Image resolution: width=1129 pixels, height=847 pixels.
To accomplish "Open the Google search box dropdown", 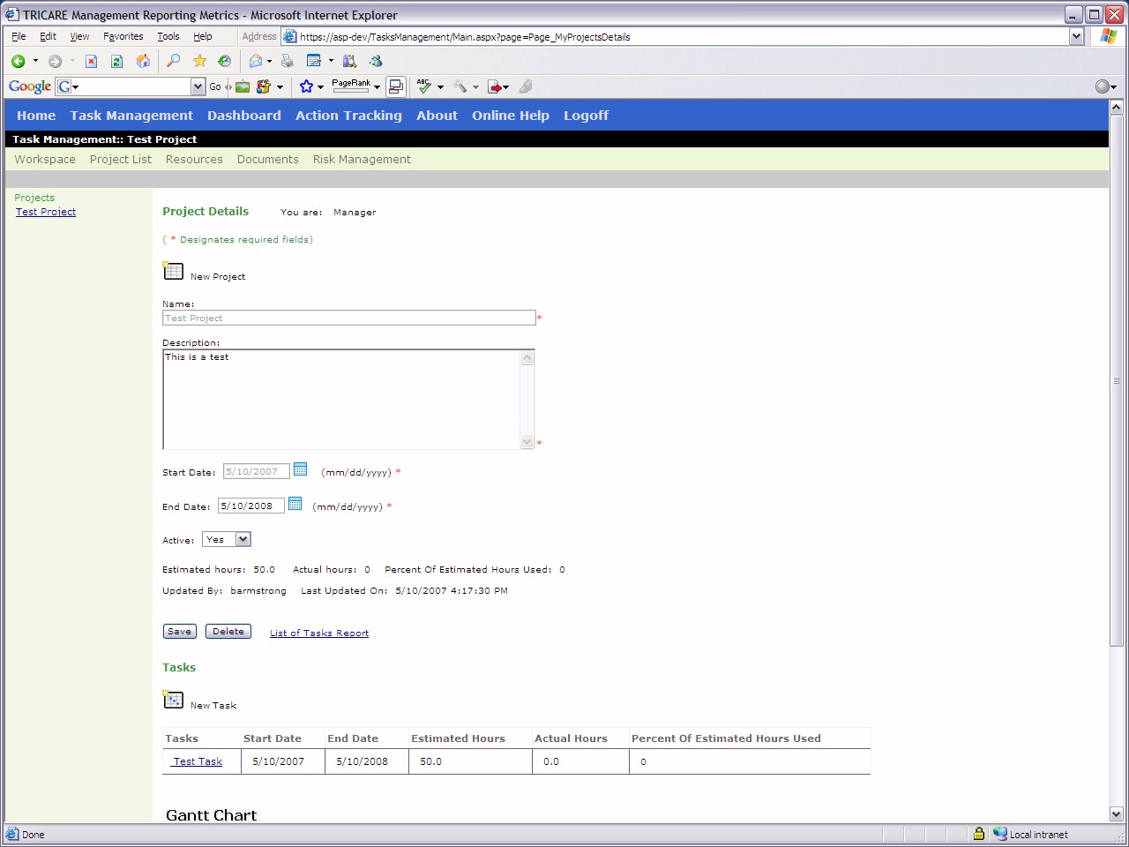I will (x=198, y=86).
